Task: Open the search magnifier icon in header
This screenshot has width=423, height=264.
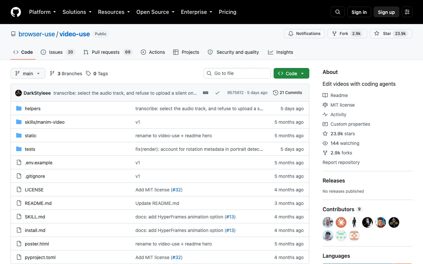Action: tap(338, 12)
